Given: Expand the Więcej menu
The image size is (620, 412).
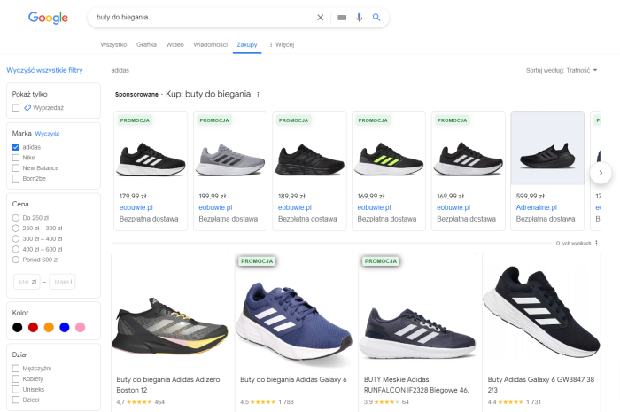Looking at the screenshot, I should tap(282, 44).
